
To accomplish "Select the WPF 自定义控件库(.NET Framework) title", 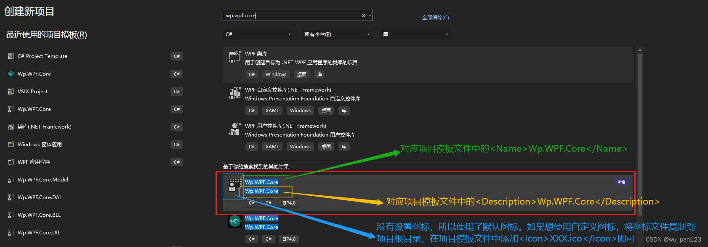I will [x=288, y=90].
